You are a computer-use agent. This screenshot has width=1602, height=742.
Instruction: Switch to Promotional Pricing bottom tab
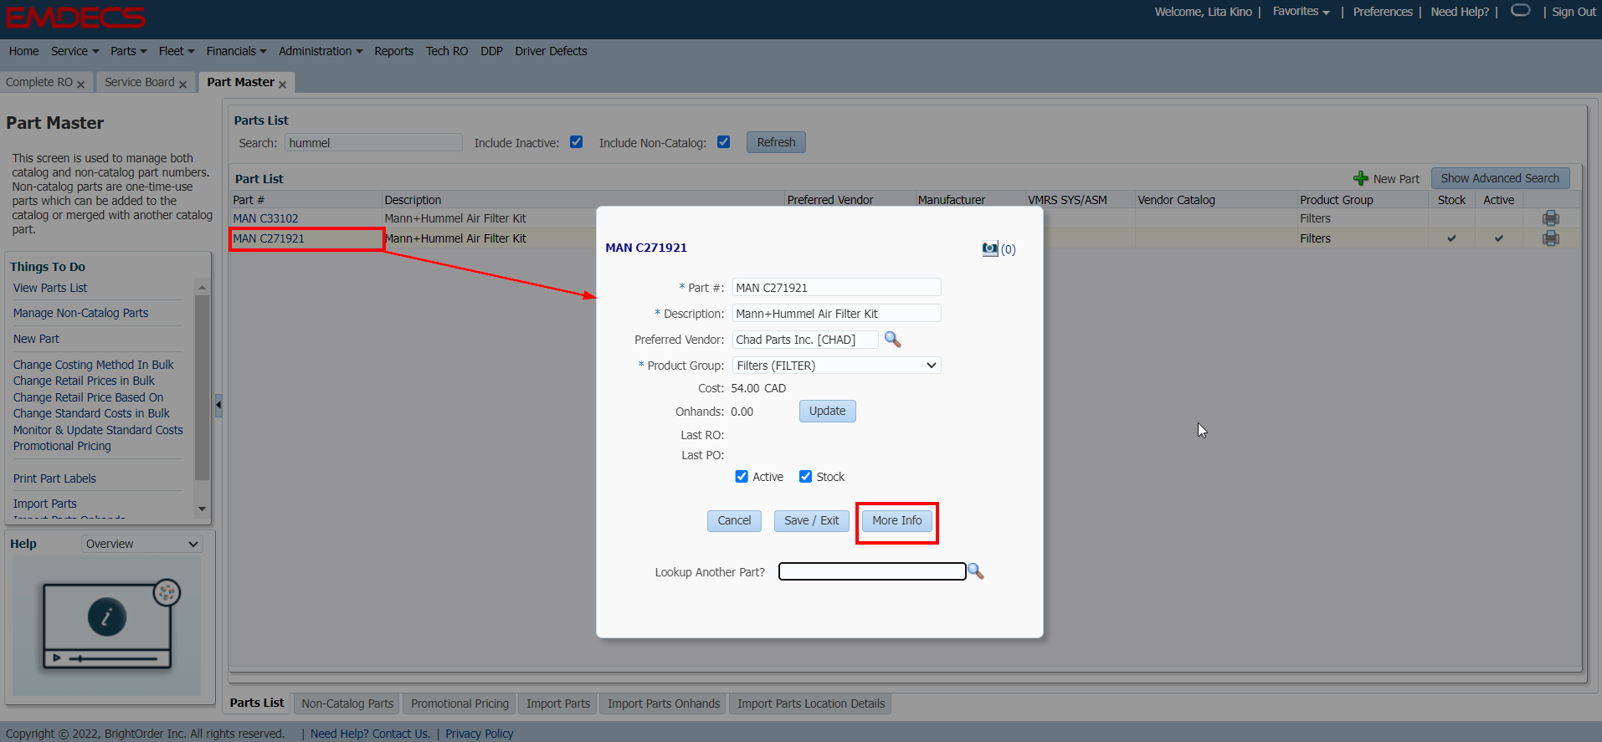pos(460,704)
